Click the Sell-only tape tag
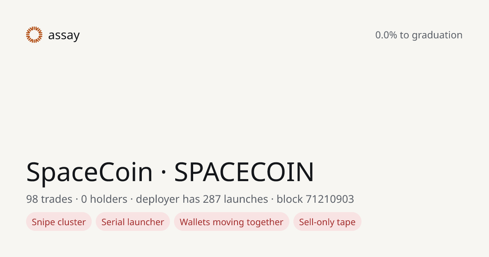Screen dimensions: 489x257 point(327,222)
